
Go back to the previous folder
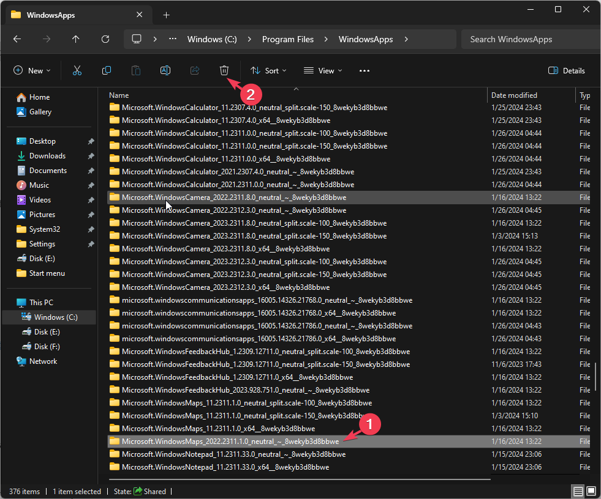pos(17,39)
